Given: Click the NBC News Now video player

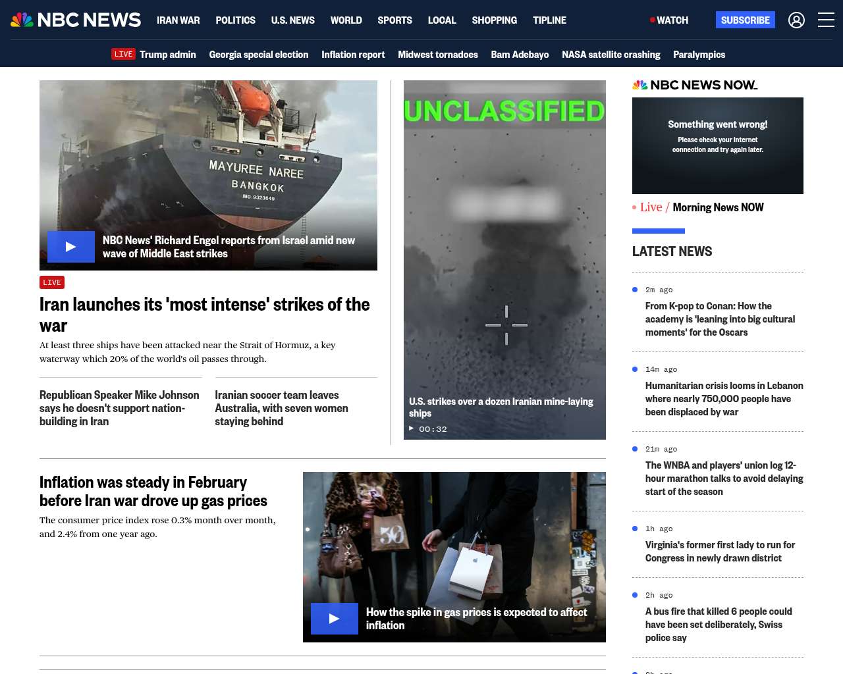Looking at the screenshot, I should (717, 145).
